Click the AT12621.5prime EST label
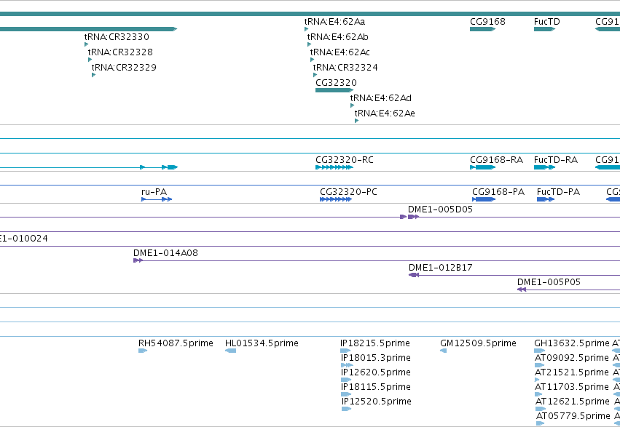 pyautogui.click(x=573, y=402)
